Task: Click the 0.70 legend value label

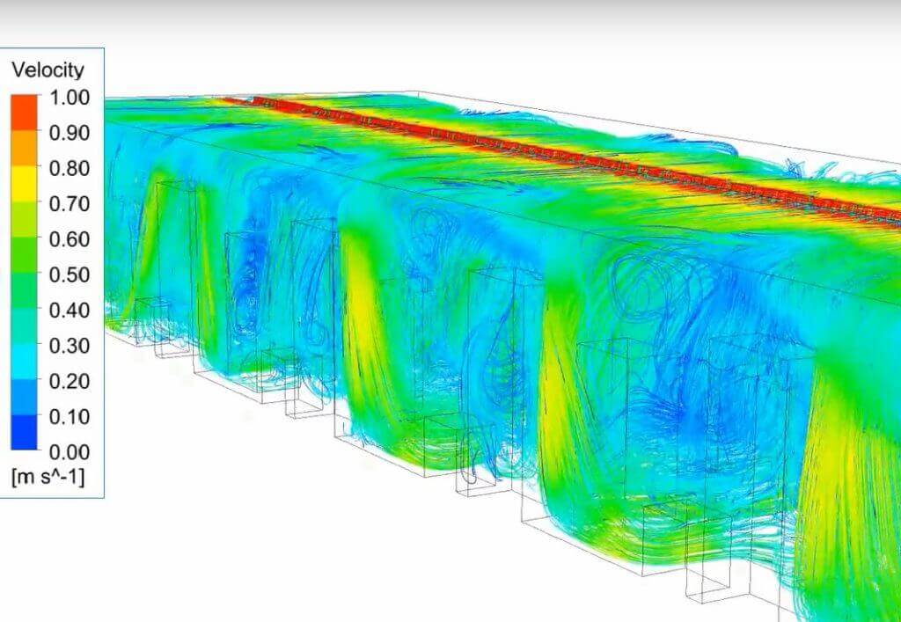Action: 69,203
